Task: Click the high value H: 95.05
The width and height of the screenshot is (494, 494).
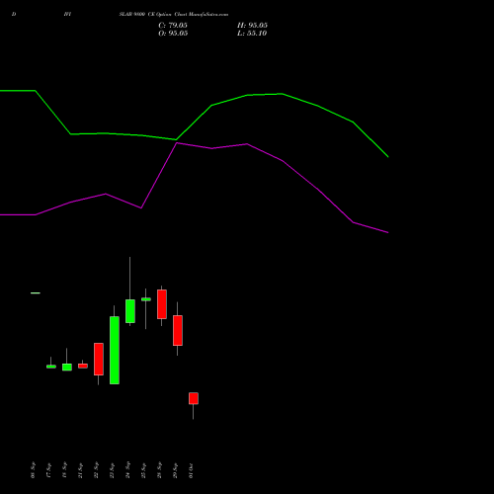Action: tap(252, 26)
